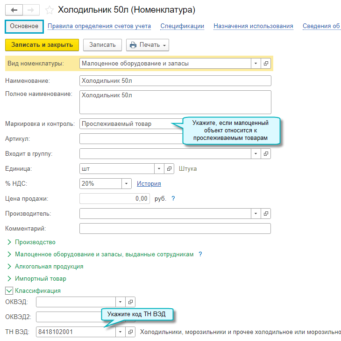Click the Цена продажи amount field

tap(114, 199)
